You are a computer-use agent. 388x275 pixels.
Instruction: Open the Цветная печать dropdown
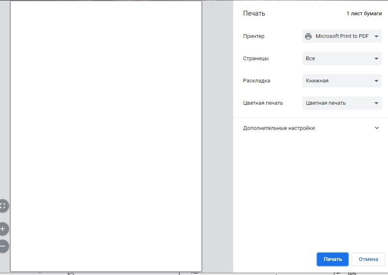coord(342,103)
